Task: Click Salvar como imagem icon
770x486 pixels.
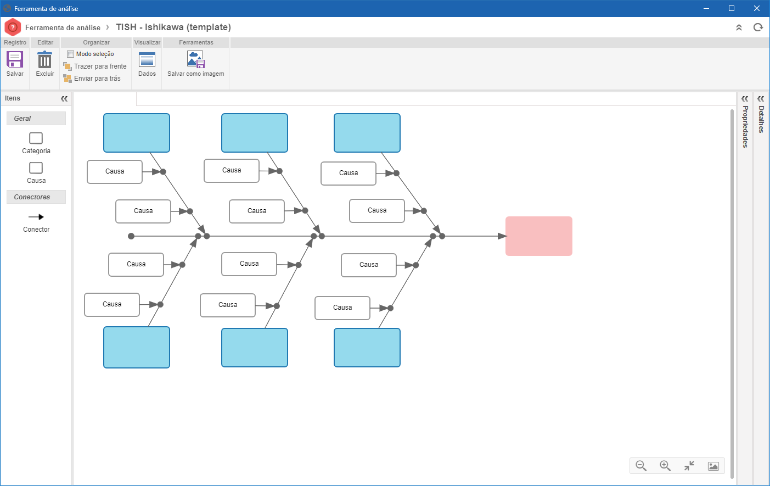Action: 196,59
